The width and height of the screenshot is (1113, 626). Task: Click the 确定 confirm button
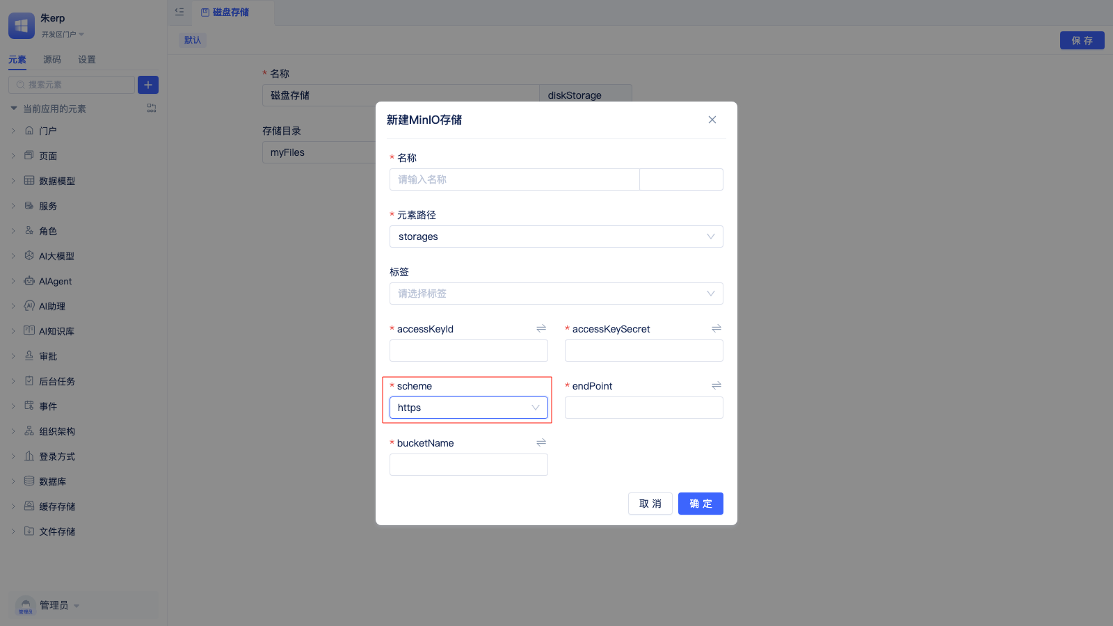700,504
